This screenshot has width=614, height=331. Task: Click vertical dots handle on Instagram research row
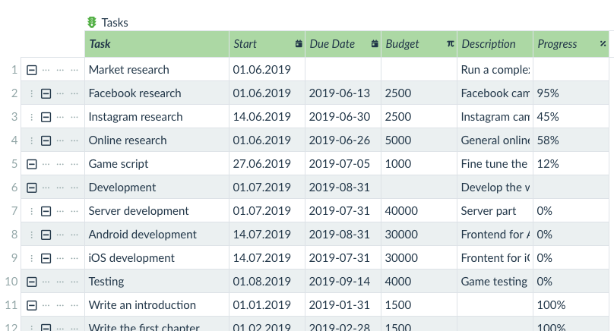[x=32, y=117]
